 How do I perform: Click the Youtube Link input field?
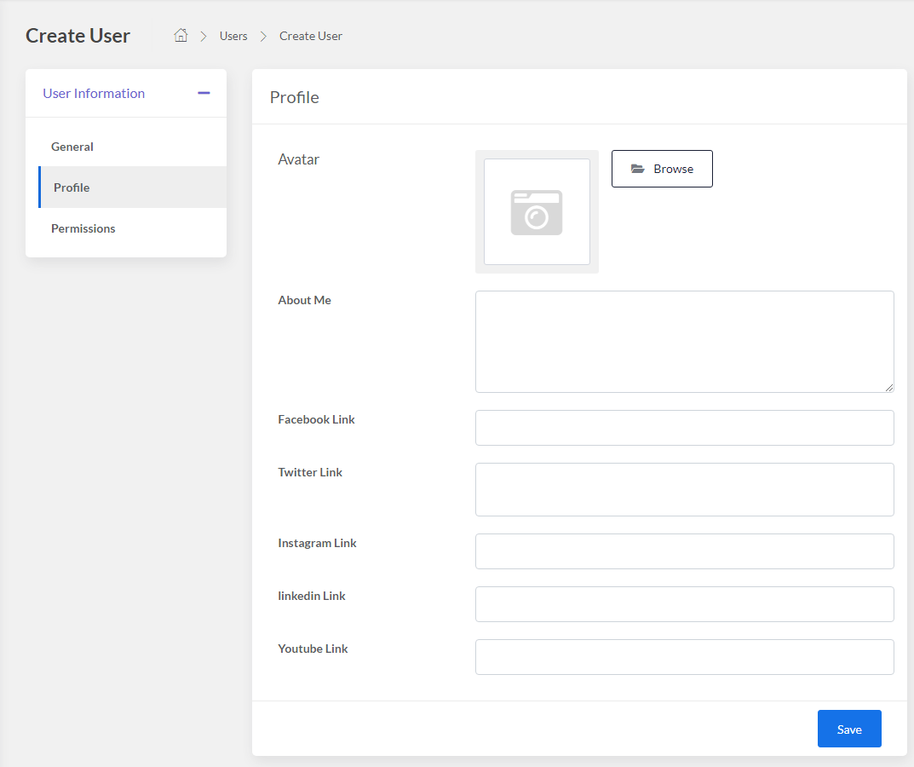click(684, 657)
